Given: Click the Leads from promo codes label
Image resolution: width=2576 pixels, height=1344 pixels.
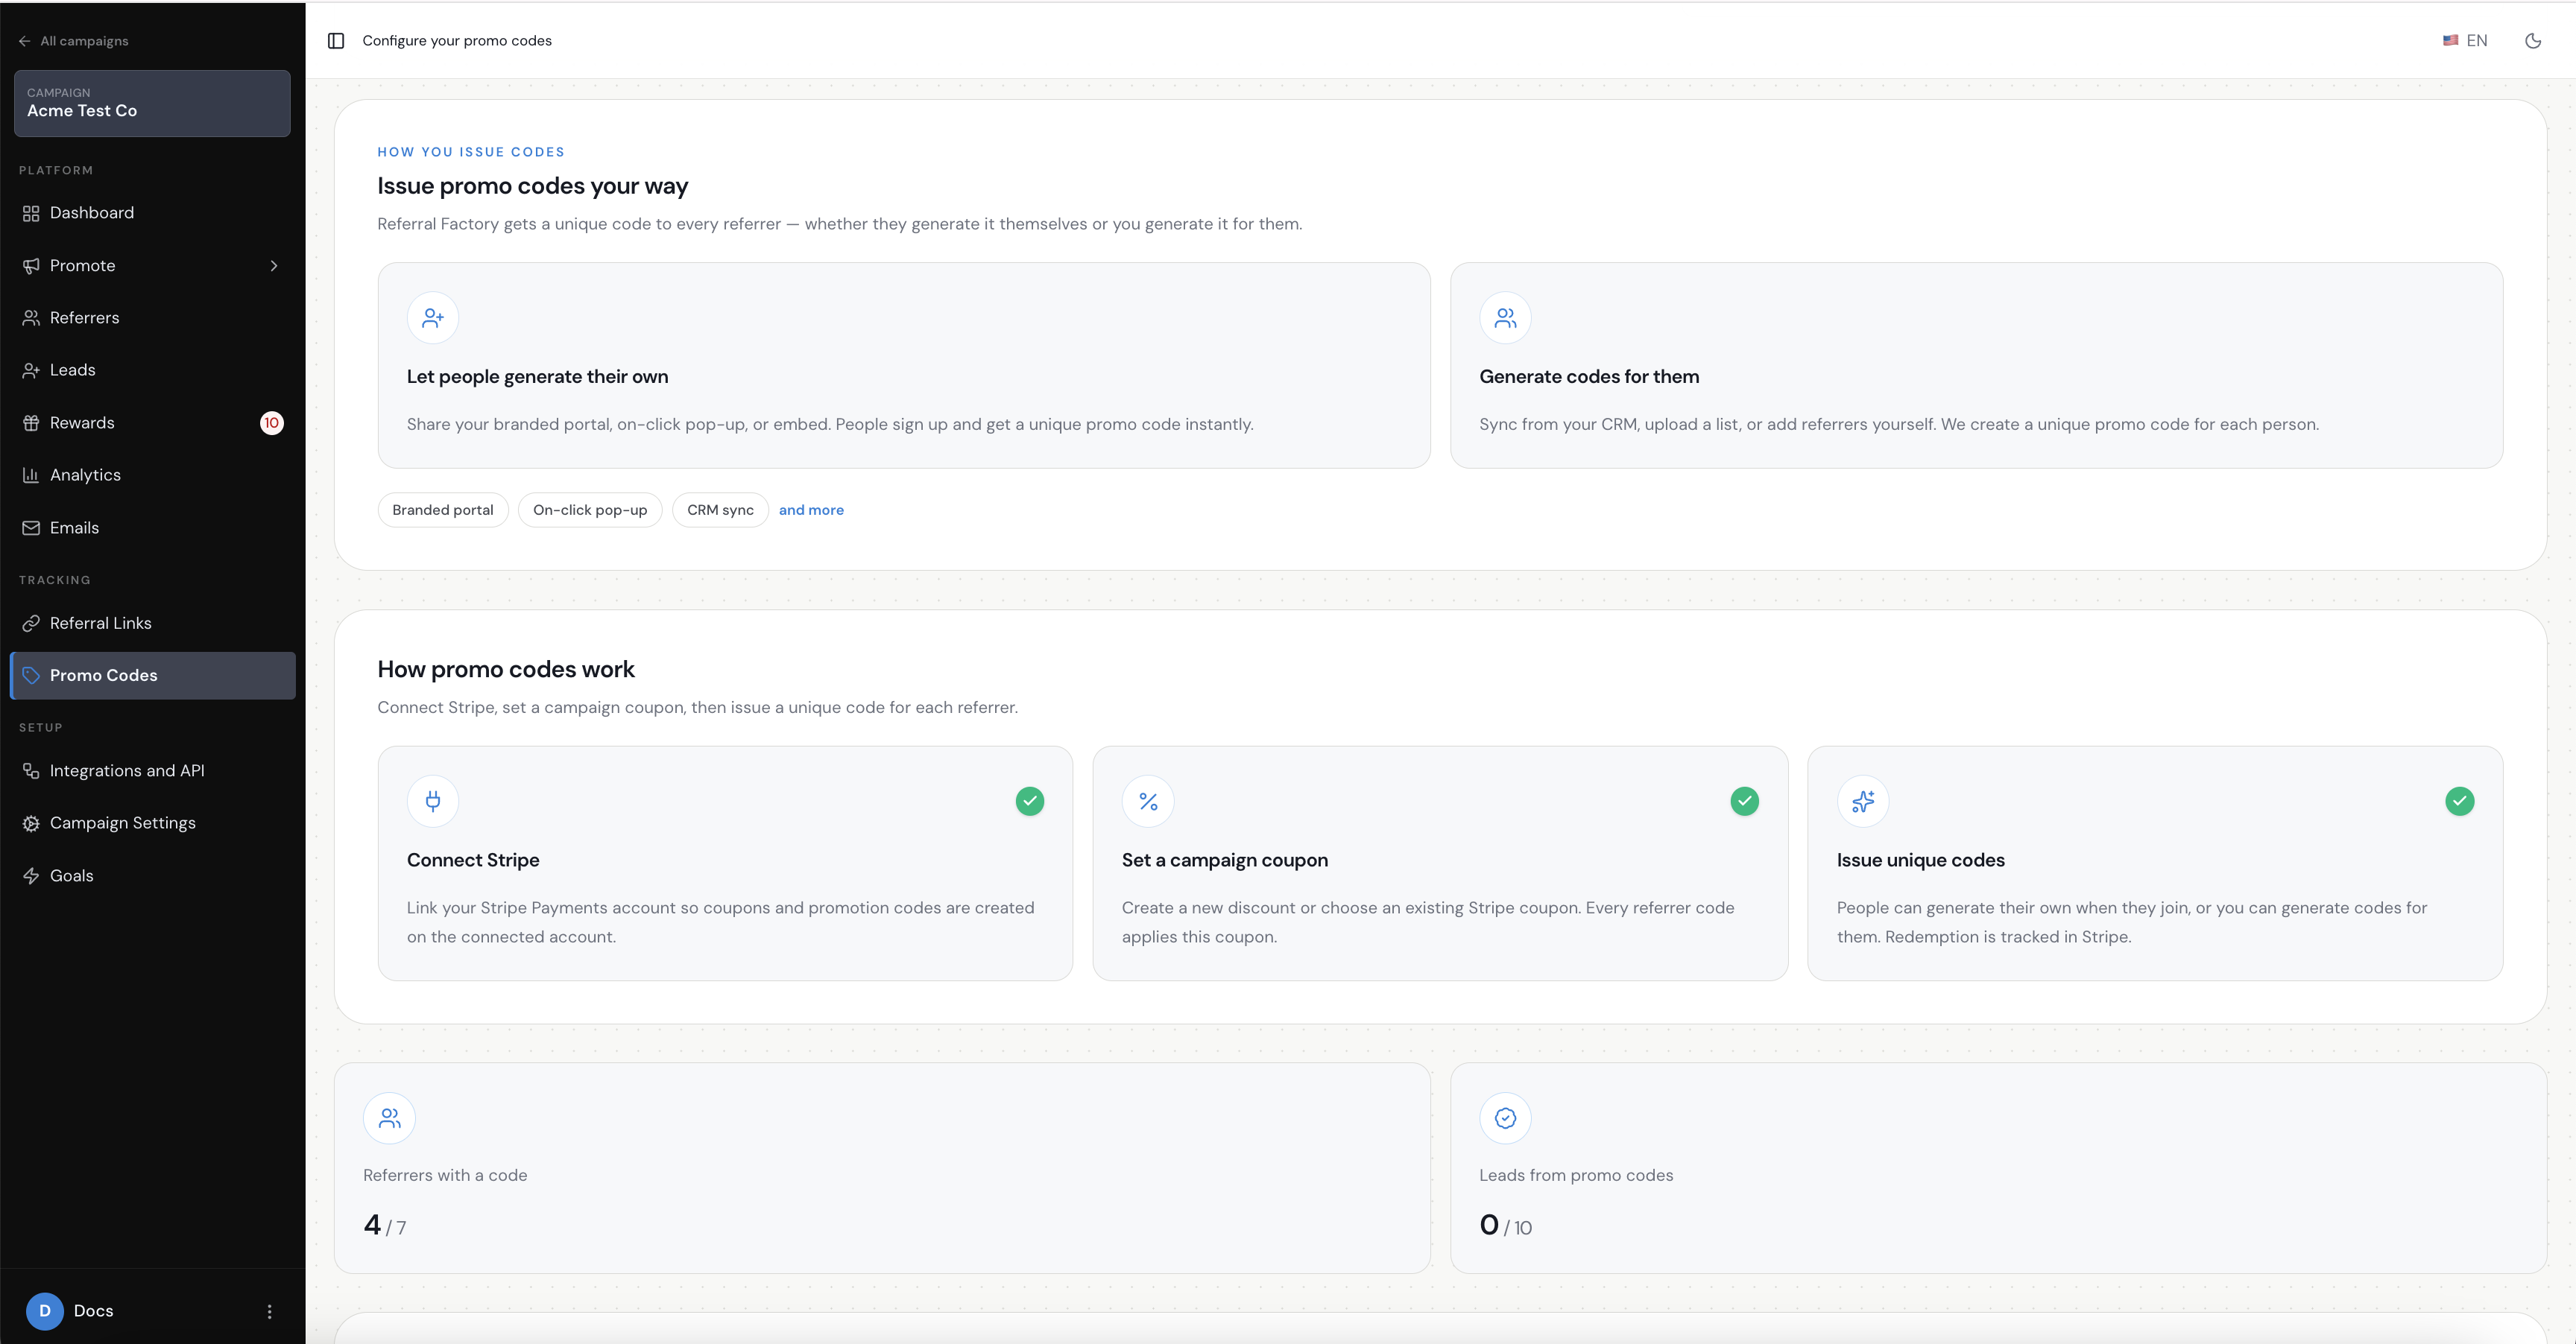Looking at the screenshot, I should tap(1576, 1175).
